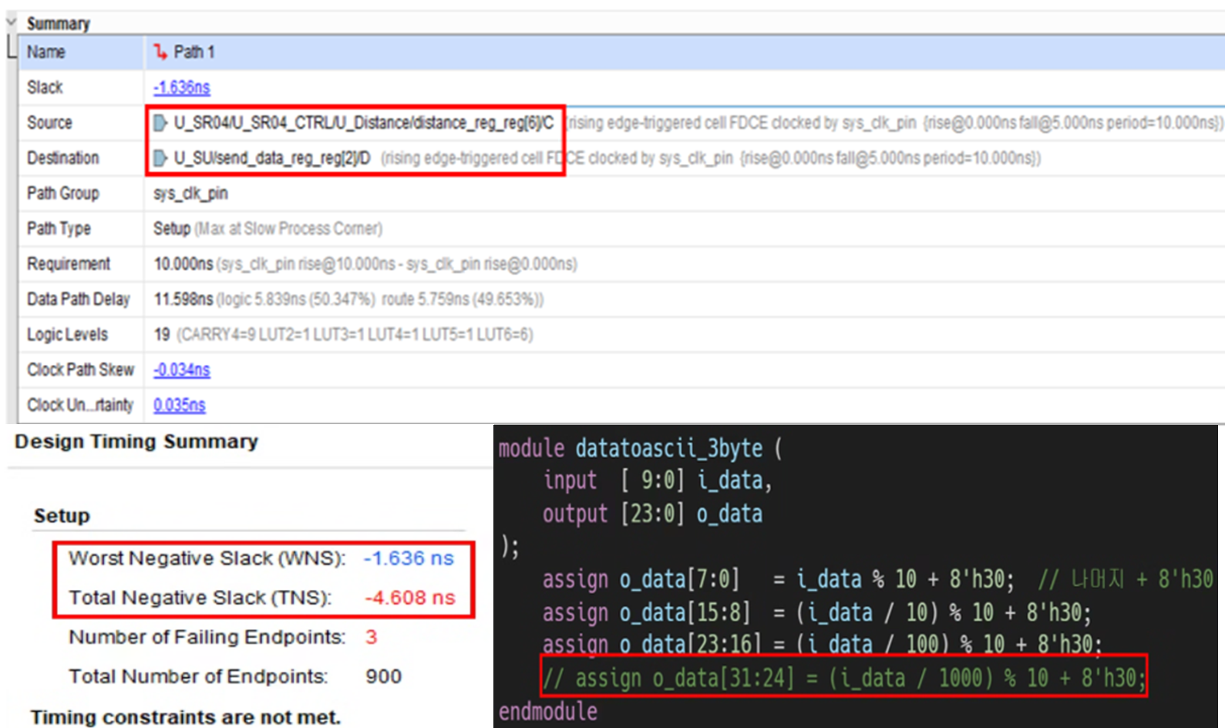Viewport: 1225px width, 728px height.
Task: Click the Path 1 red arrow icon
Action: coord(160,52)
